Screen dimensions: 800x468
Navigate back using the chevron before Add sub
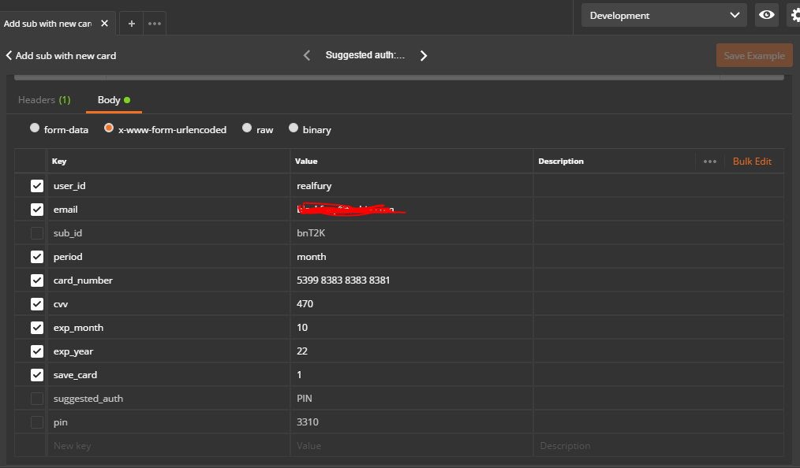tap(9, 55)
